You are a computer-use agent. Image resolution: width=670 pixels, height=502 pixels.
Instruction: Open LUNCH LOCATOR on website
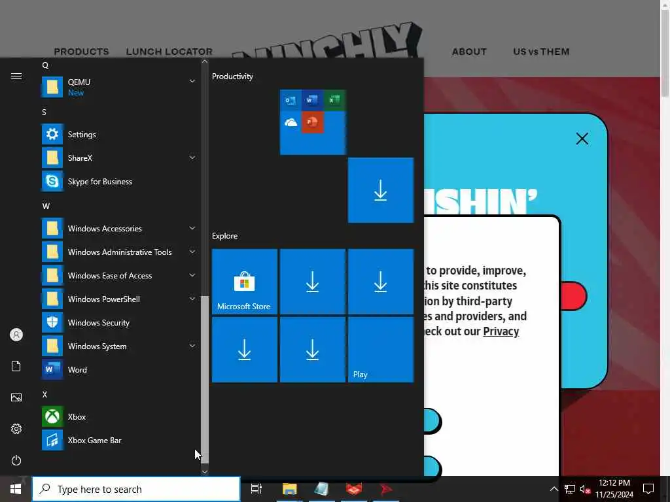(169, 52)
